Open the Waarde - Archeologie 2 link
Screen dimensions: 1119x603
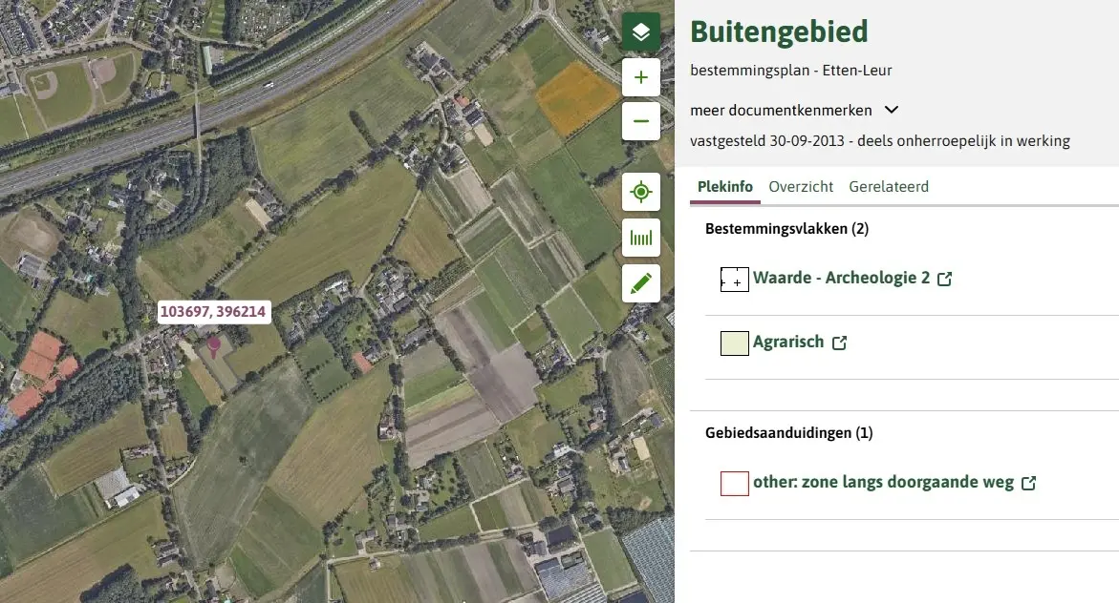click(841, 278)
